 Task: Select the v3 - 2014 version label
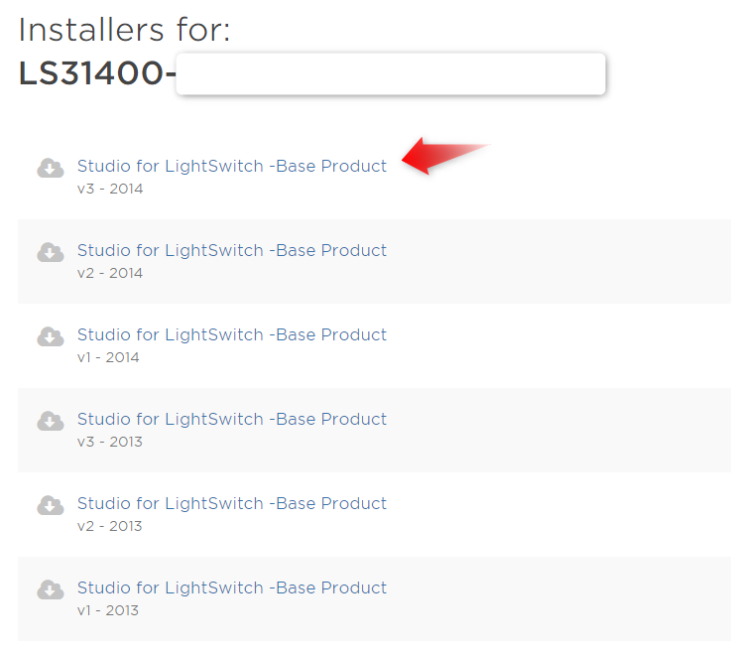pos(110,189)
